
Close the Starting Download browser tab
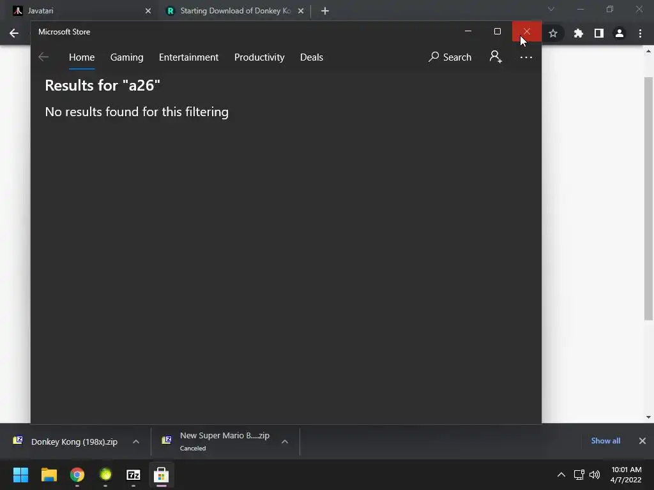pos(301,11)
